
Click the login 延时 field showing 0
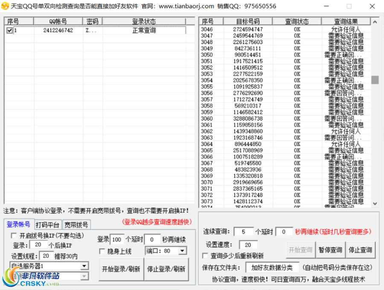(152, 239)
